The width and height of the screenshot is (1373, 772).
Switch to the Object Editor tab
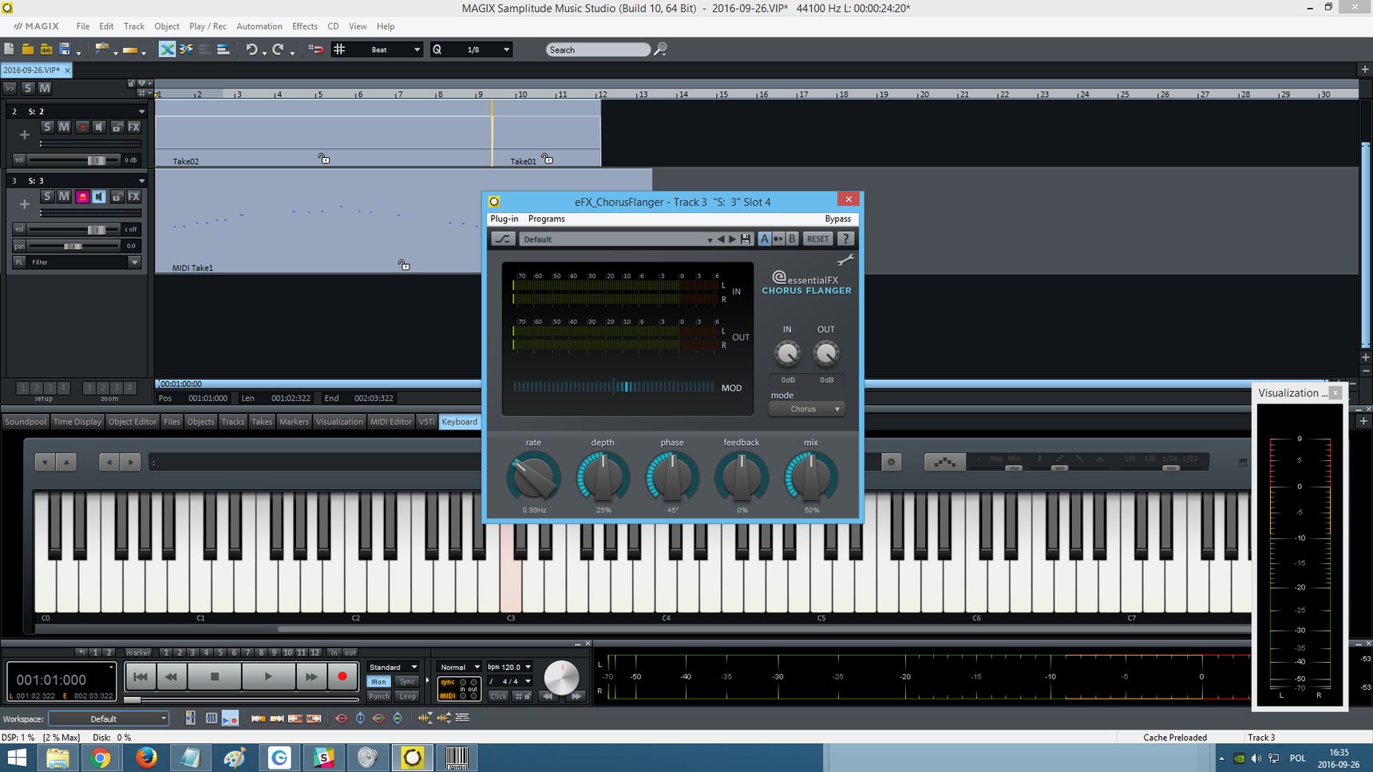[133, 422]
